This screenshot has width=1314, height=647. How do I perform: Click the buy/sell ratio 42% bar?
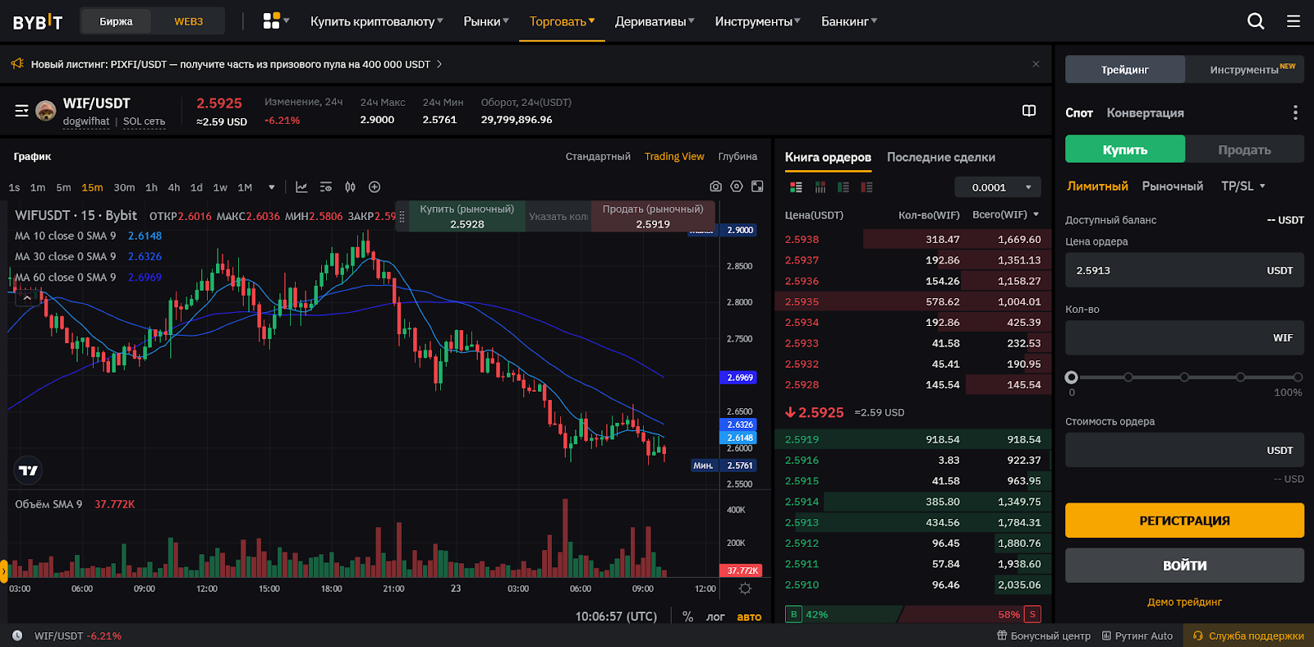point(843,614)
